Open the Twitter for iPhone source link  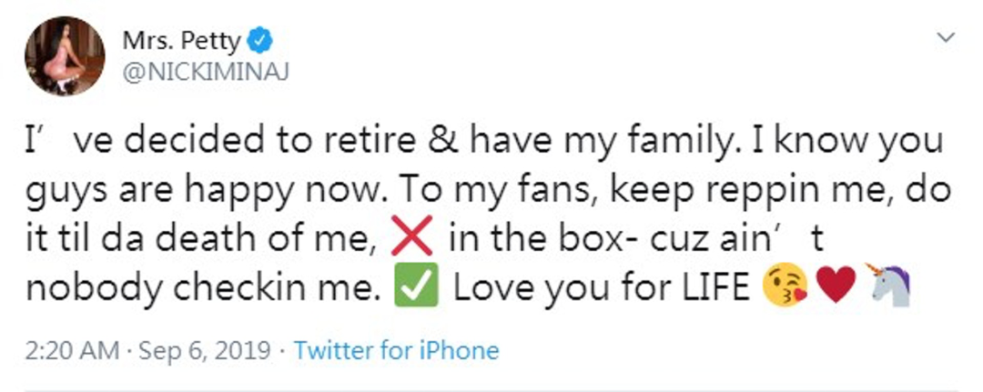[396, 350]
